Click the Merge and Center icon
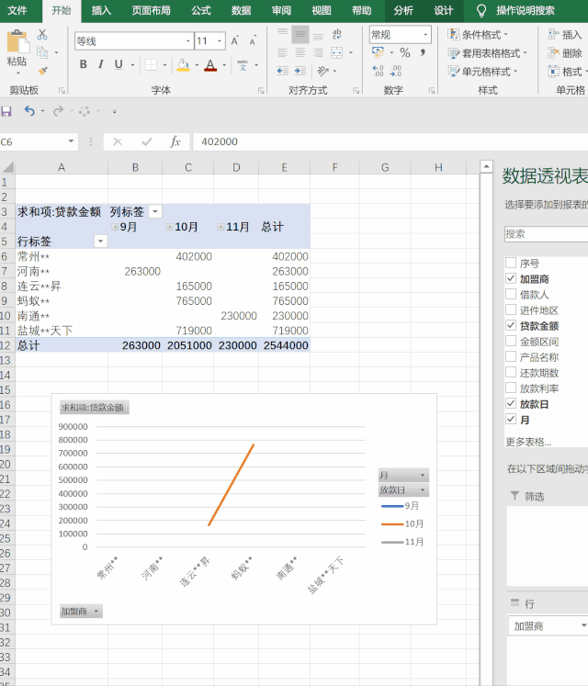 [336, 52]
